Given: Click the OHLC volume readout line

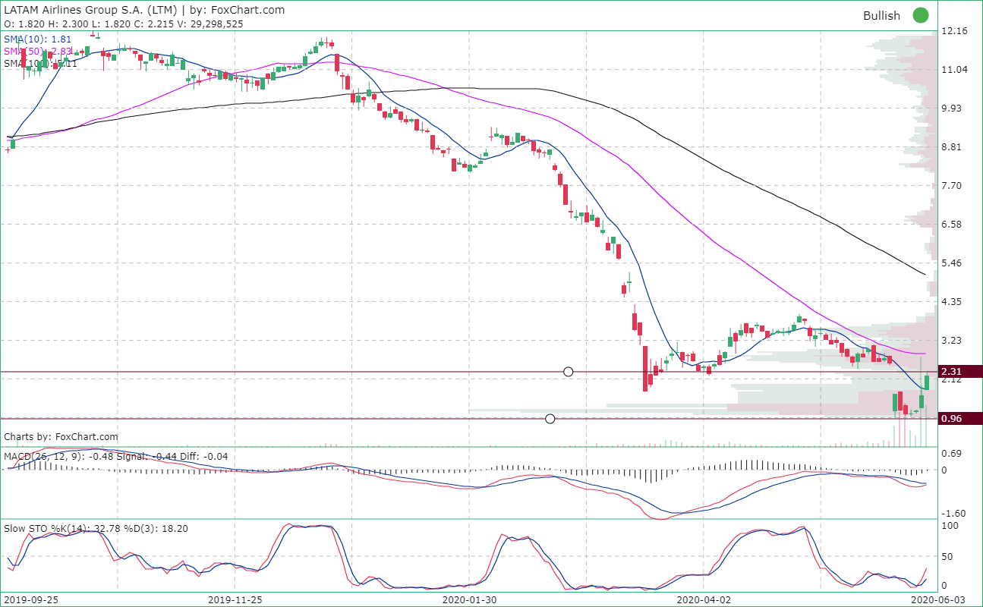Looking at the screenshot, I should (x=123, y=24).
